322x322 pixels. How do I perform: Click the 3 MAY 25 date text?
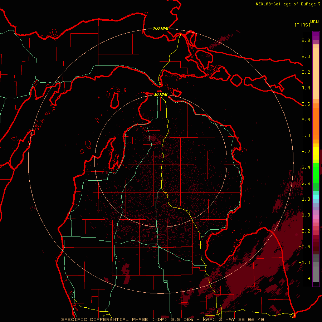pos(232,319)
